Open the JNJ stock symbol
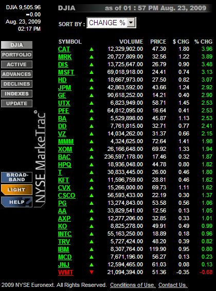Viewport: 216px width, 291px height. 64,265
